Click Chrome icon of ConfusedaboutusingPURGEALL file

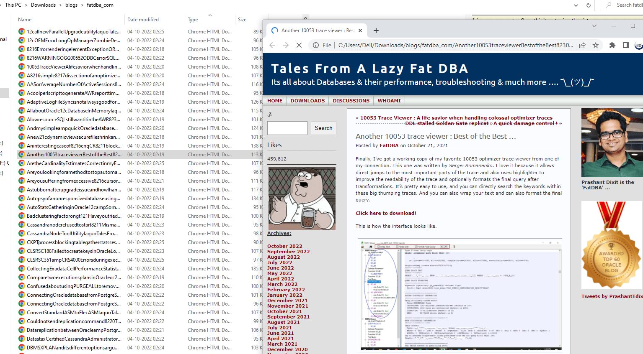pos(21,286)
